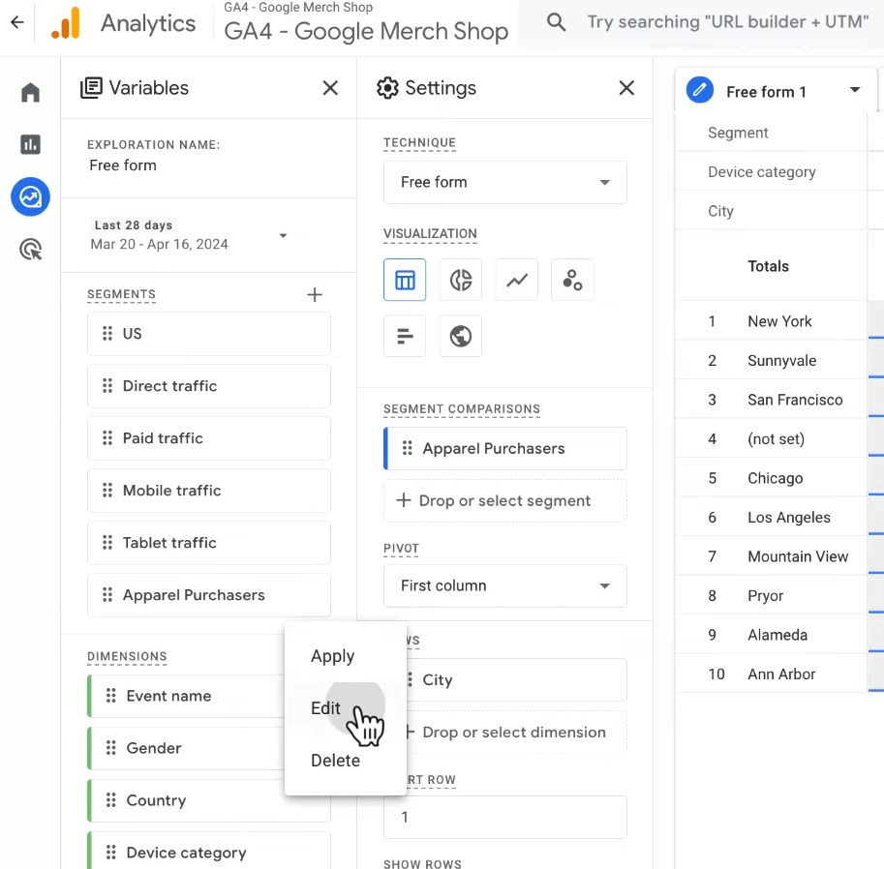884x869 pixels.
Task: Open the Technique Free form dropdown
Action: click(x=505, y=182)
